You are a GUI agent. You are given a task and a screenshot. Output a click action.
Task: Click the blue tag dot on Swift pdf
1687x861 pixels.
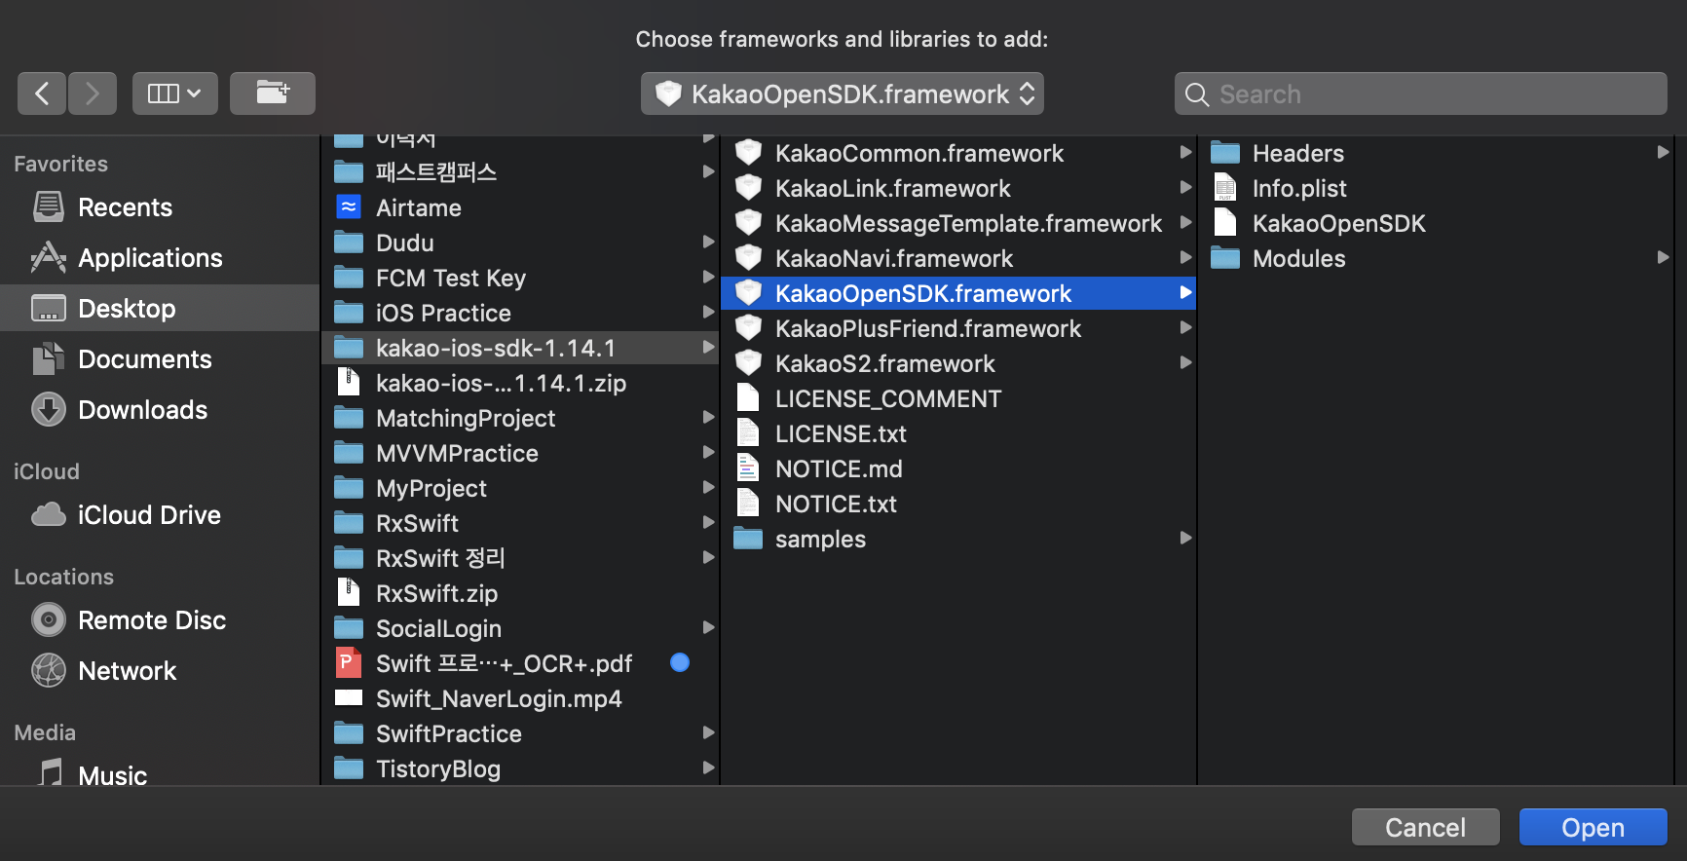point(680,662)
